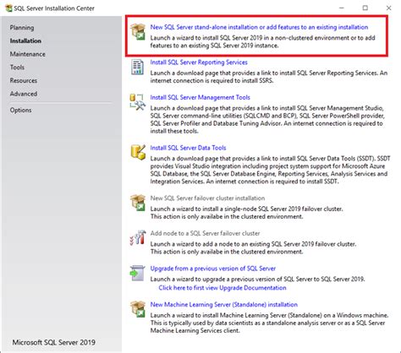This screenshot has height=353, width=401.
Task: Click the Management Tools wrench icon
Action: (138, 102)
